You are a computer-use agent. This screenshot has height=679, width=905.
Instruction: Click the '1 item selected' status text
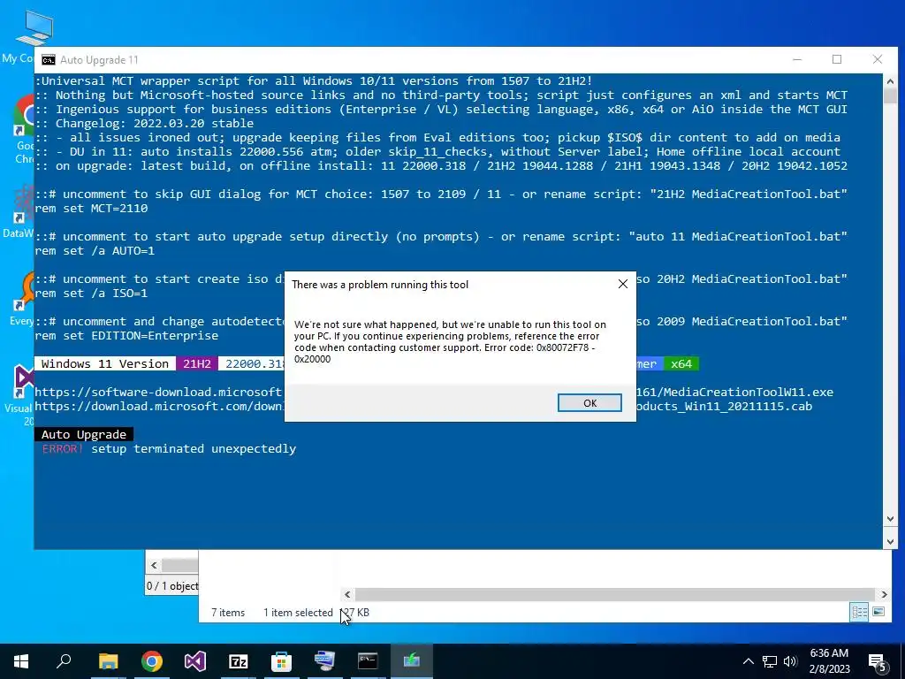click(298, 613)
